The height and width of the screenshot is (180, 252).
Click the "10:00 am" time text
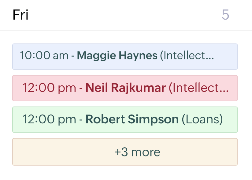[44, 56]
